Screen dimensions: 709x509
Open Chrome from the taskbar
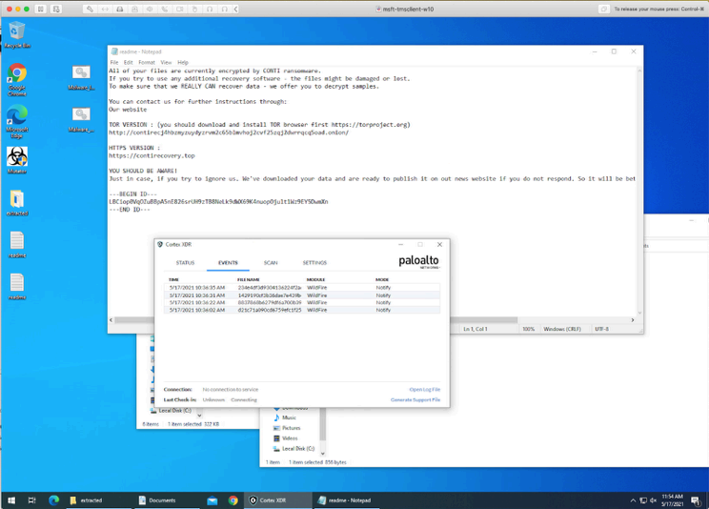coord(233,500)
